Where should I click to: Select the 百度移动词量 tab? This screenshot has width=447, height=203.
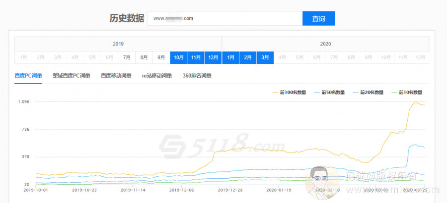(116, 76)
